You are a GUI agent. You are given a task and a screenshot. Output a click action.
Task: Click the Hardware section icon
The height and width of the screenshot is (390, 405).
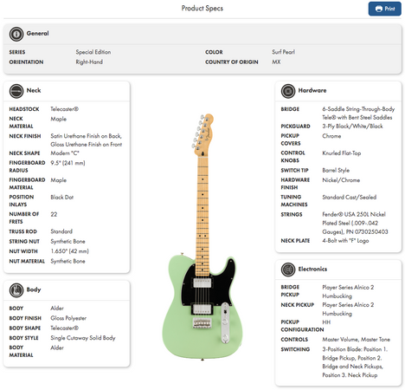[x=288, y=91]
